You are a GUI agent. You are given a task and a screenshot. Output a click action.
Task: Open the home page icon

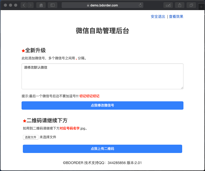[x=41, y=5]
